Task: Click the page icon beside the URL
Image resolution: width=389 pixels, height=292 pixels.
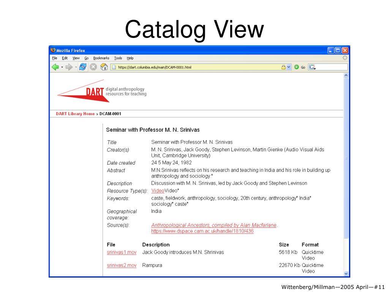Action: point(114,67)
